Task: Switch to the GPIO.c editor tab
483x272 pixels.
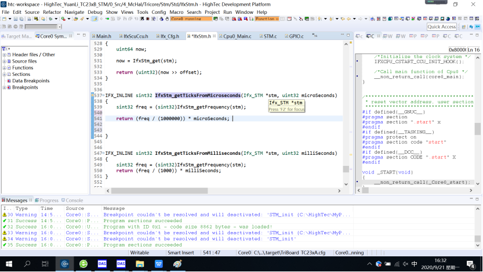Action: (294, 37)
